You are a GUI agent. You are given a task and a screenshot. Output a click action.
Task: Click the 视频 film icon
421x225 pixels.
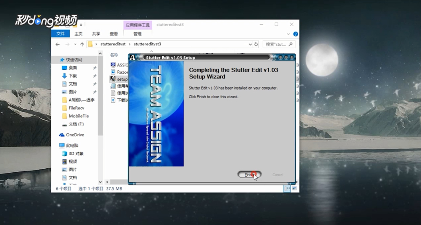(65, 161)
